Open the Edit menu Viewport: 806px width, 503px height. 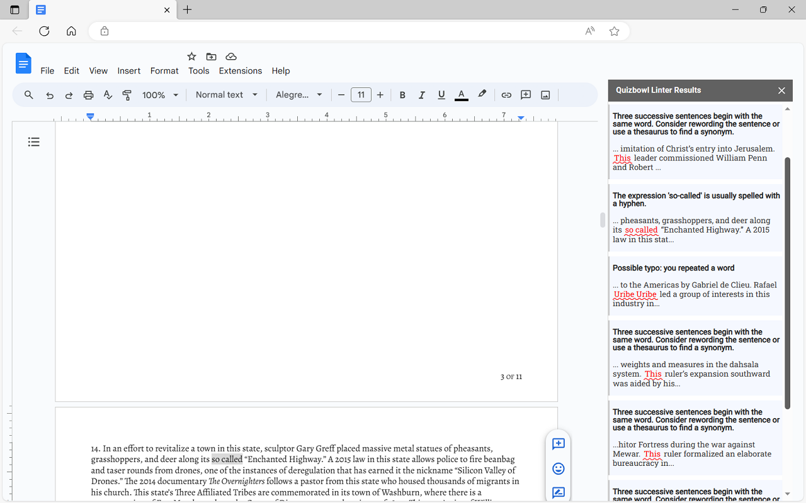point(71,71)
